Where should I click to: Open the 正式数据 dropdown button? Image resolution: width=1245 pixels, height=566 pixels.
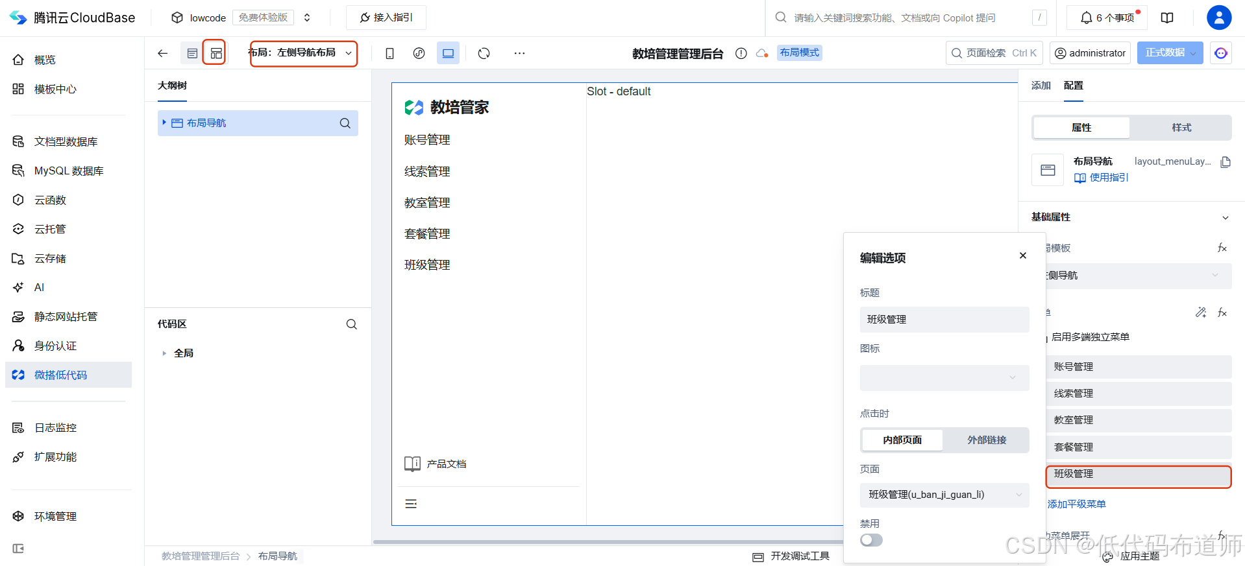click(x=1170, y=53)
